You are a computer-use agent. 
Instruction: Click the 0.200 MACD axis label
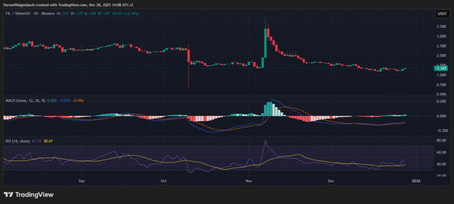pyautogui.click(x=441, y=101)
